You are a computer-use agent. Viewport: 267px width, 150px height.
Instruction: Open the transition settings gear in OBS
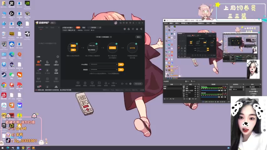pos(243,87)
